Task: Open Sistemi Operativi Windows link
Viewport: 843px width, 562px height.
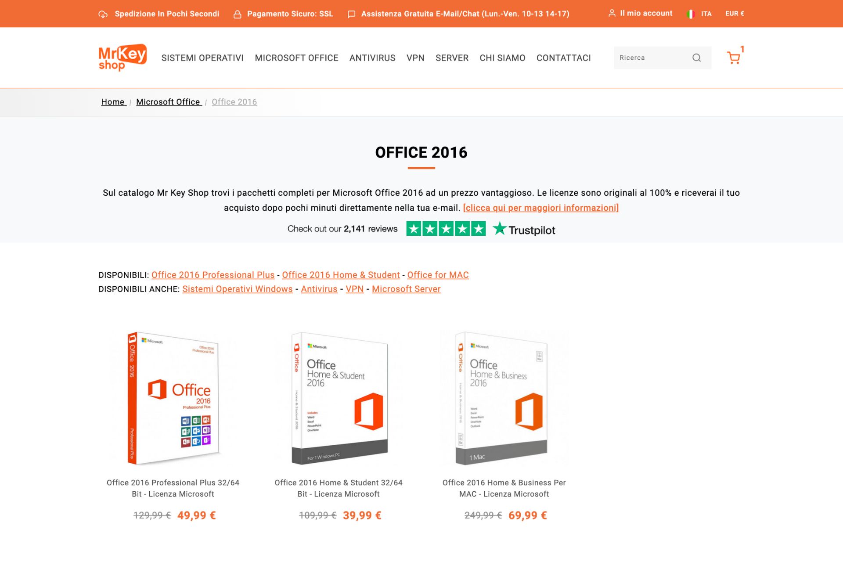Action: 237,289
